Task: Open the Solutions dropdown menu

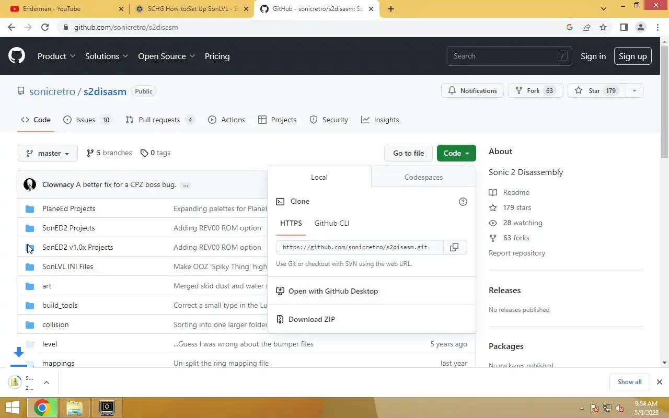Action: pyautogui.click(x=107, y=56)
